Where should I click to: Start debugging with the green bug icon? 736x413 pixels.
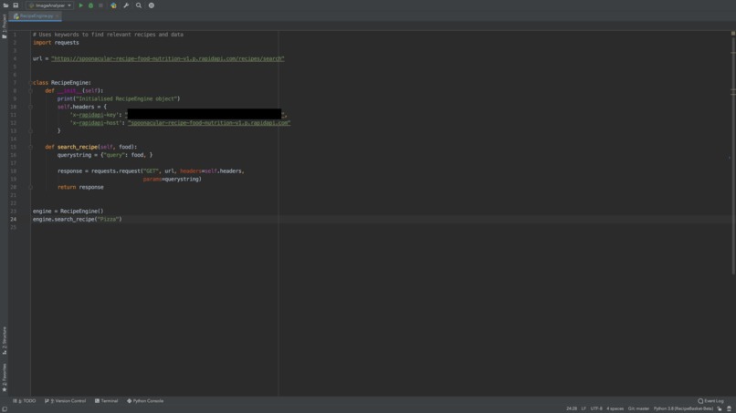(90, 5)
